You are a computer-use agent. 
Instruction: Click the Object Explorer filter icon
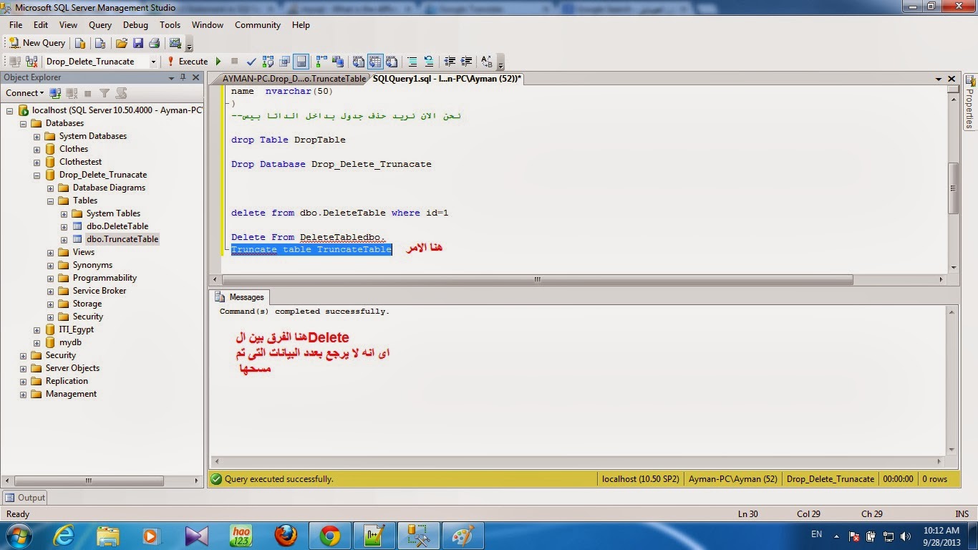pos(103,93)
